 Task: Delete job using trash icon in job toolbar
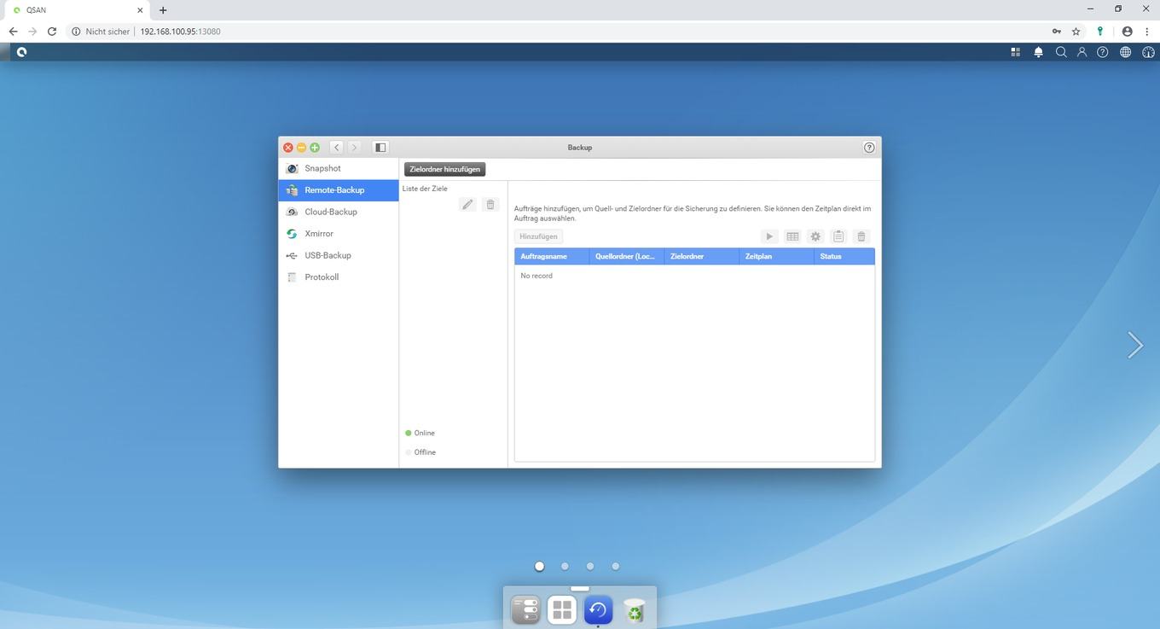pyautogui.click(x=861, y=236)
